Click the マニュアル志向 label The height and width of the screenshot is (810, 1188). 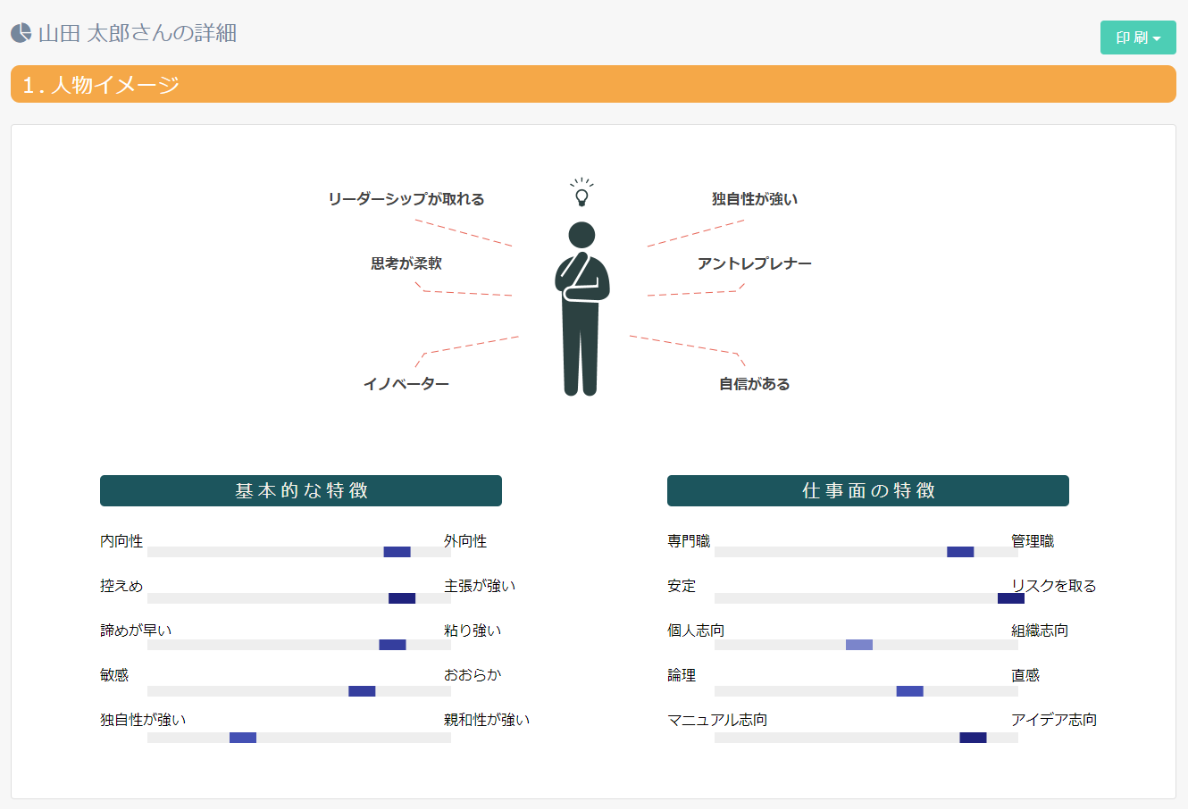click(x=717, y=720)
